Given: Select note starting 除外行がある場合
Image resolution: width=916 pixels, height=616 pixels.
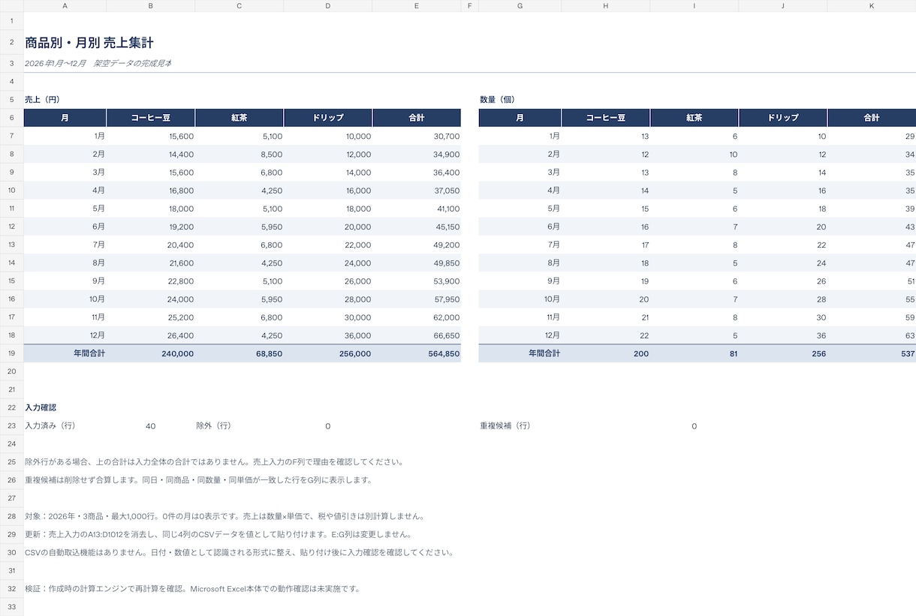Looking at the screenshot, I should [214, 462].
